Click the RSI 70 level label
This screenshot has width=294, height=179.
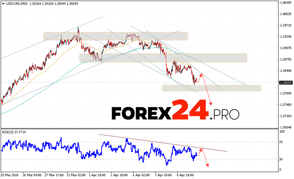point(282,142)
